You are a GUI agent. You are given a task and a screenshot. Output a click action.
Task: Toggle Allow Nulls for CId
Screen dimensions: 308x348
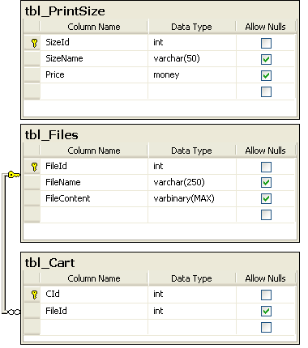click(x=266, y=295)
